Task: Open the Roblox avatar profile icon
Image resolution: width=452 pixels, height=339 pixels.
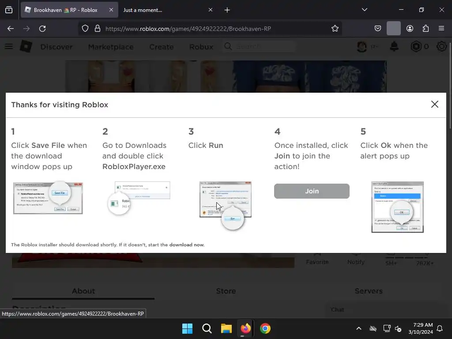Action: click(x=362, y=46)
